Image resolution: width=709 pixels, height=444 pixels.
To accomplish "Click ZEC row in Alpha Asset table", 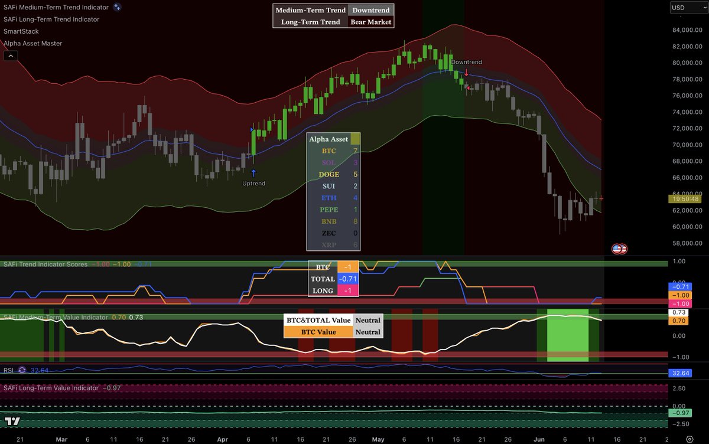I will 333,233.
